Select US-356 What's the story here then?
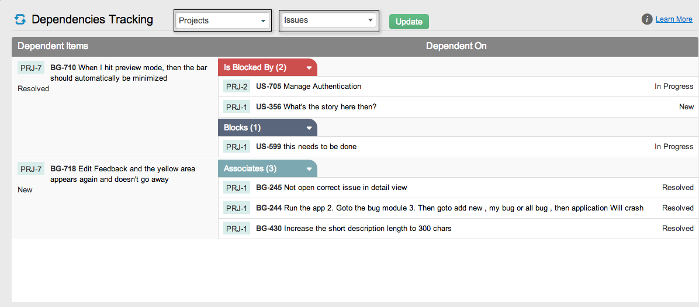Viewport: 699px width, 307px height. 316,107
